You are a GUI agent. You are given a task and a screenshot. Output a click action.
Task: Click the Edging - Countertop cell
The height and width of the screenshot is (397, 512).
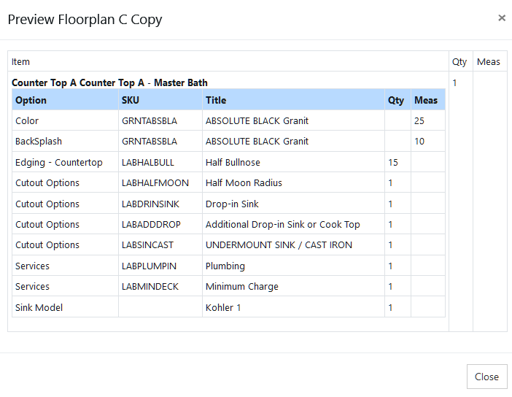coord(58,162)
